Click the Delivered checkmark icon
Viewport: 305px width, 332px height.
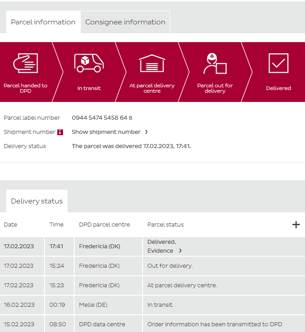278,63
